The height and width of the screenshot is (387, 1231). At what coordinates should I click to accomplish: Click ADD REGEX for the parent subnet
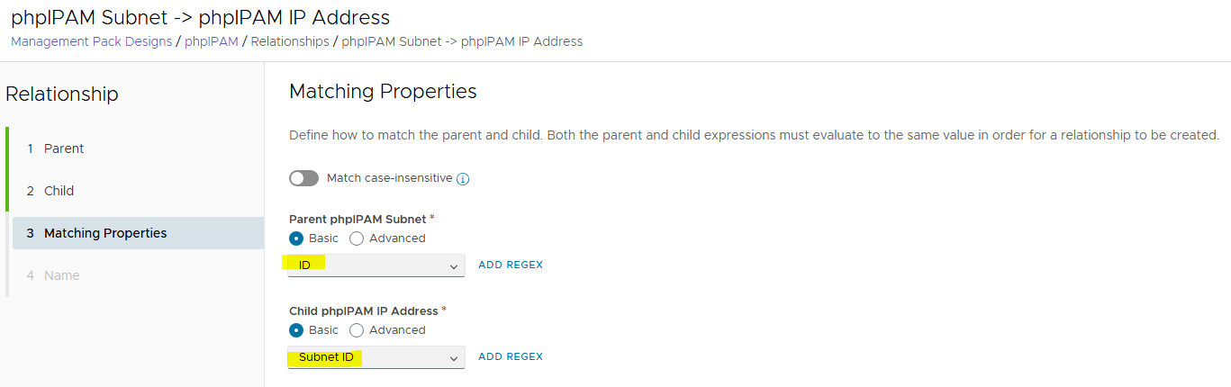click(511, 265)
